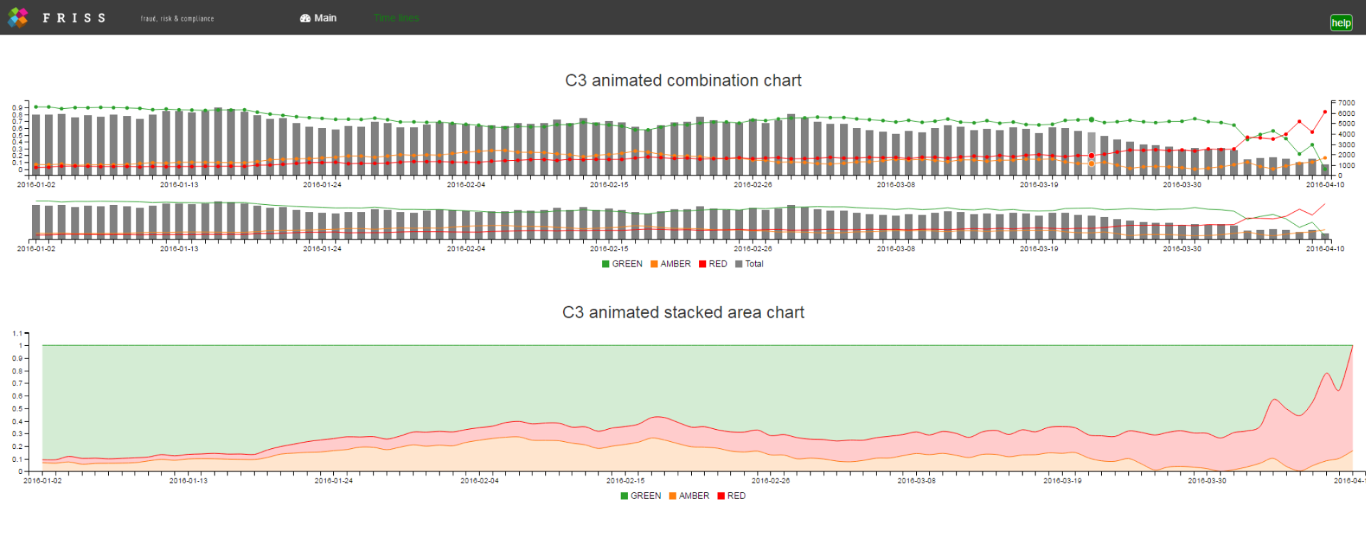Hide AMBER series in combination chart legend
The width and height of the screenshot is (1366, 550).
coord(671,264)
